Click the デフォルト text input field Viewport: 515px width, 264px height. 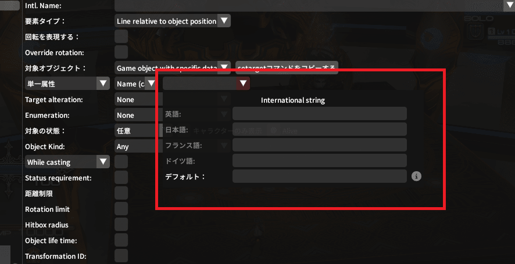click(x=320, y=176)
